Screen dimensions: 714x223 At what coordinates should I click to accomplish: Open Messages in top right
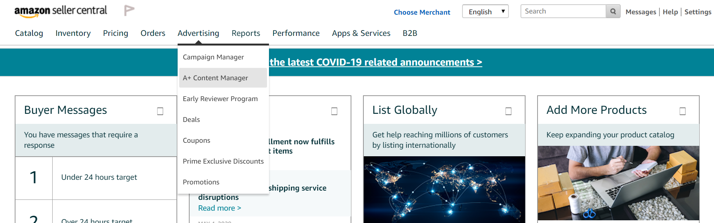tap(641, 12)
